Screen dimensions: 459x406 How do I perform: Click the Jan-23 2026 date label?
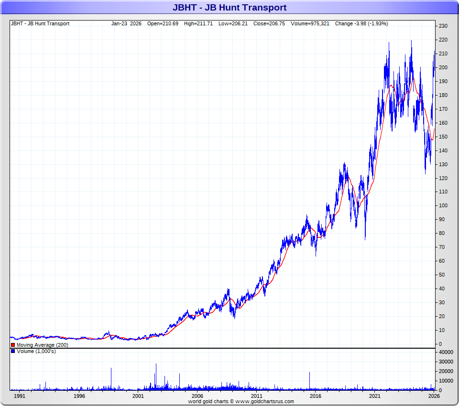point(126,23)
